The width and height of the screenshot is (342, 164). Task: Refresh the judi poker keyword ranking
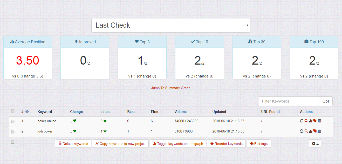[x=302, y=131]
